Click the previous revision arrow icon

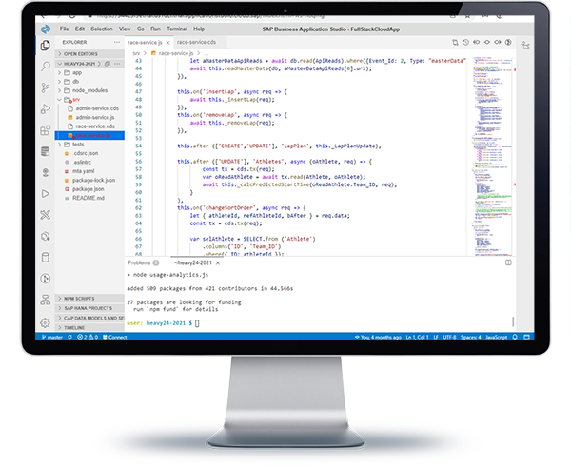coord(477,43)
